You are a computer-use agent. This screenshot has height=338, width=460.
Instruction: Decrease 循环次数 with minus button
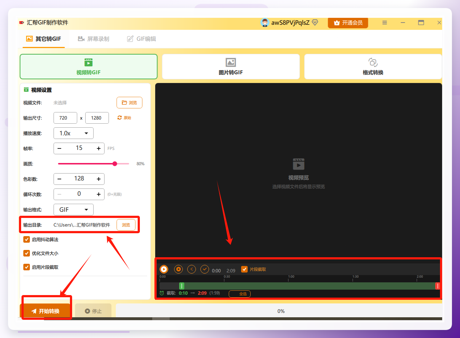pos(59,194)
